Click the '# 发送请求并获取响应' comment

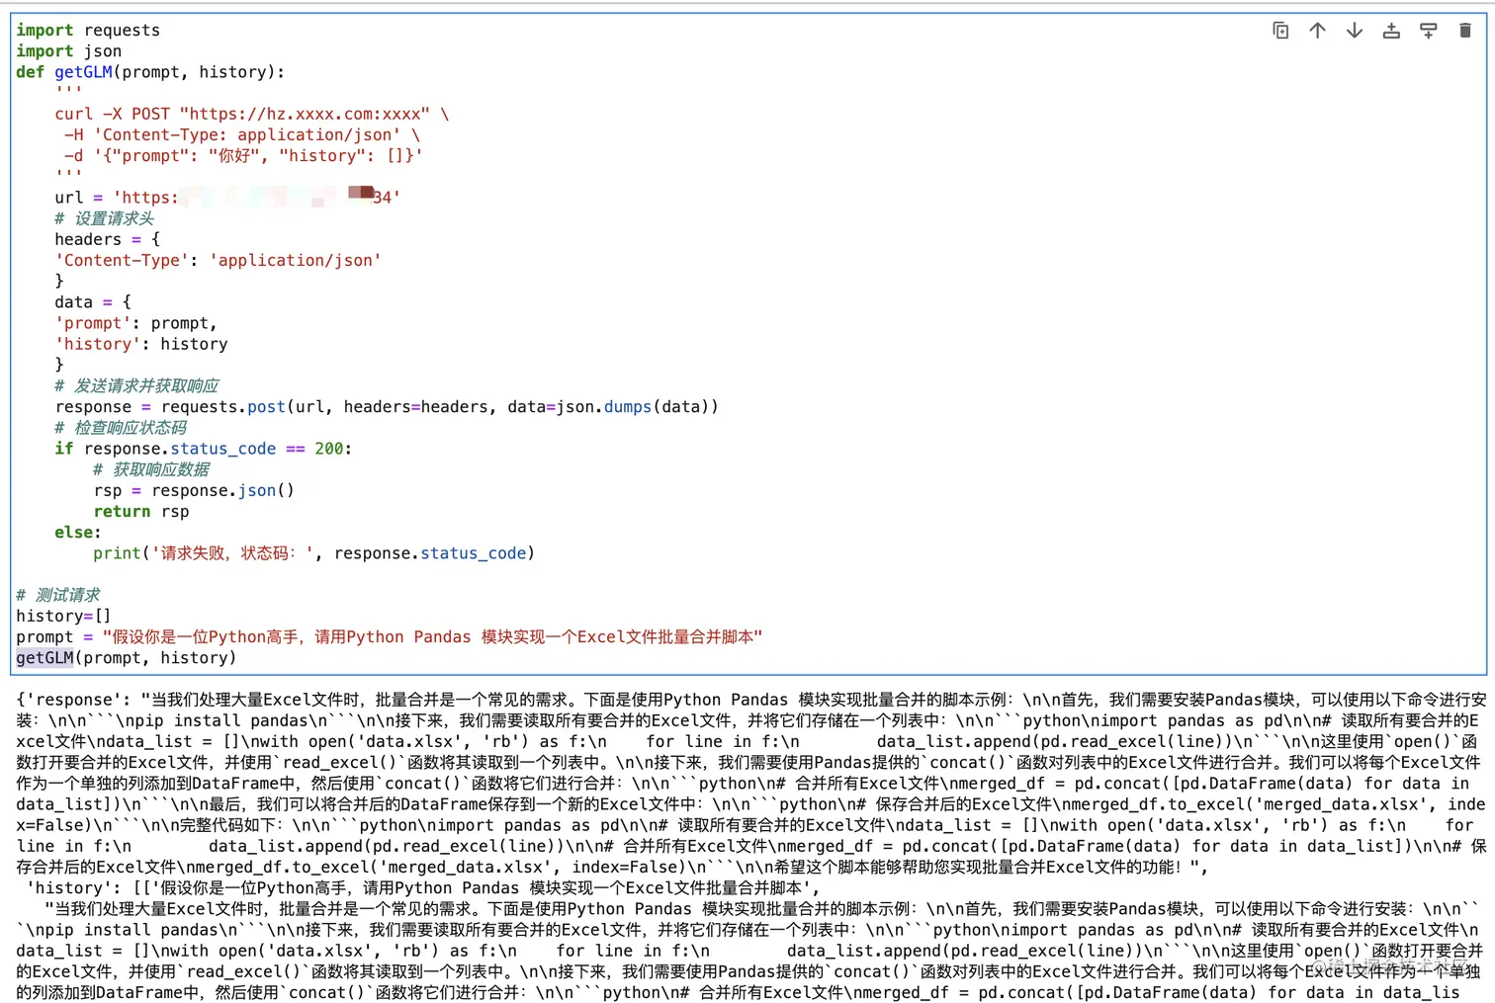136,385
